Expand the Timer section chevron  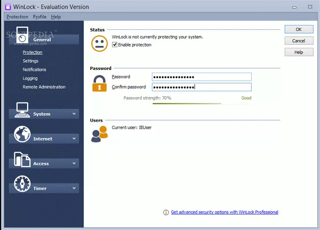pyautogui.click(x=74, y=188)
